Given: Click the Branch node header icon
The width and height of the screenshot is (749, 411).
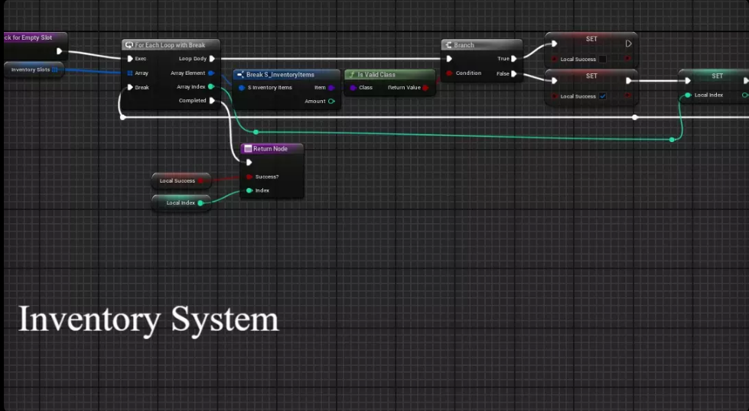Looking at the screenshot, I should (x=448, y=45).
